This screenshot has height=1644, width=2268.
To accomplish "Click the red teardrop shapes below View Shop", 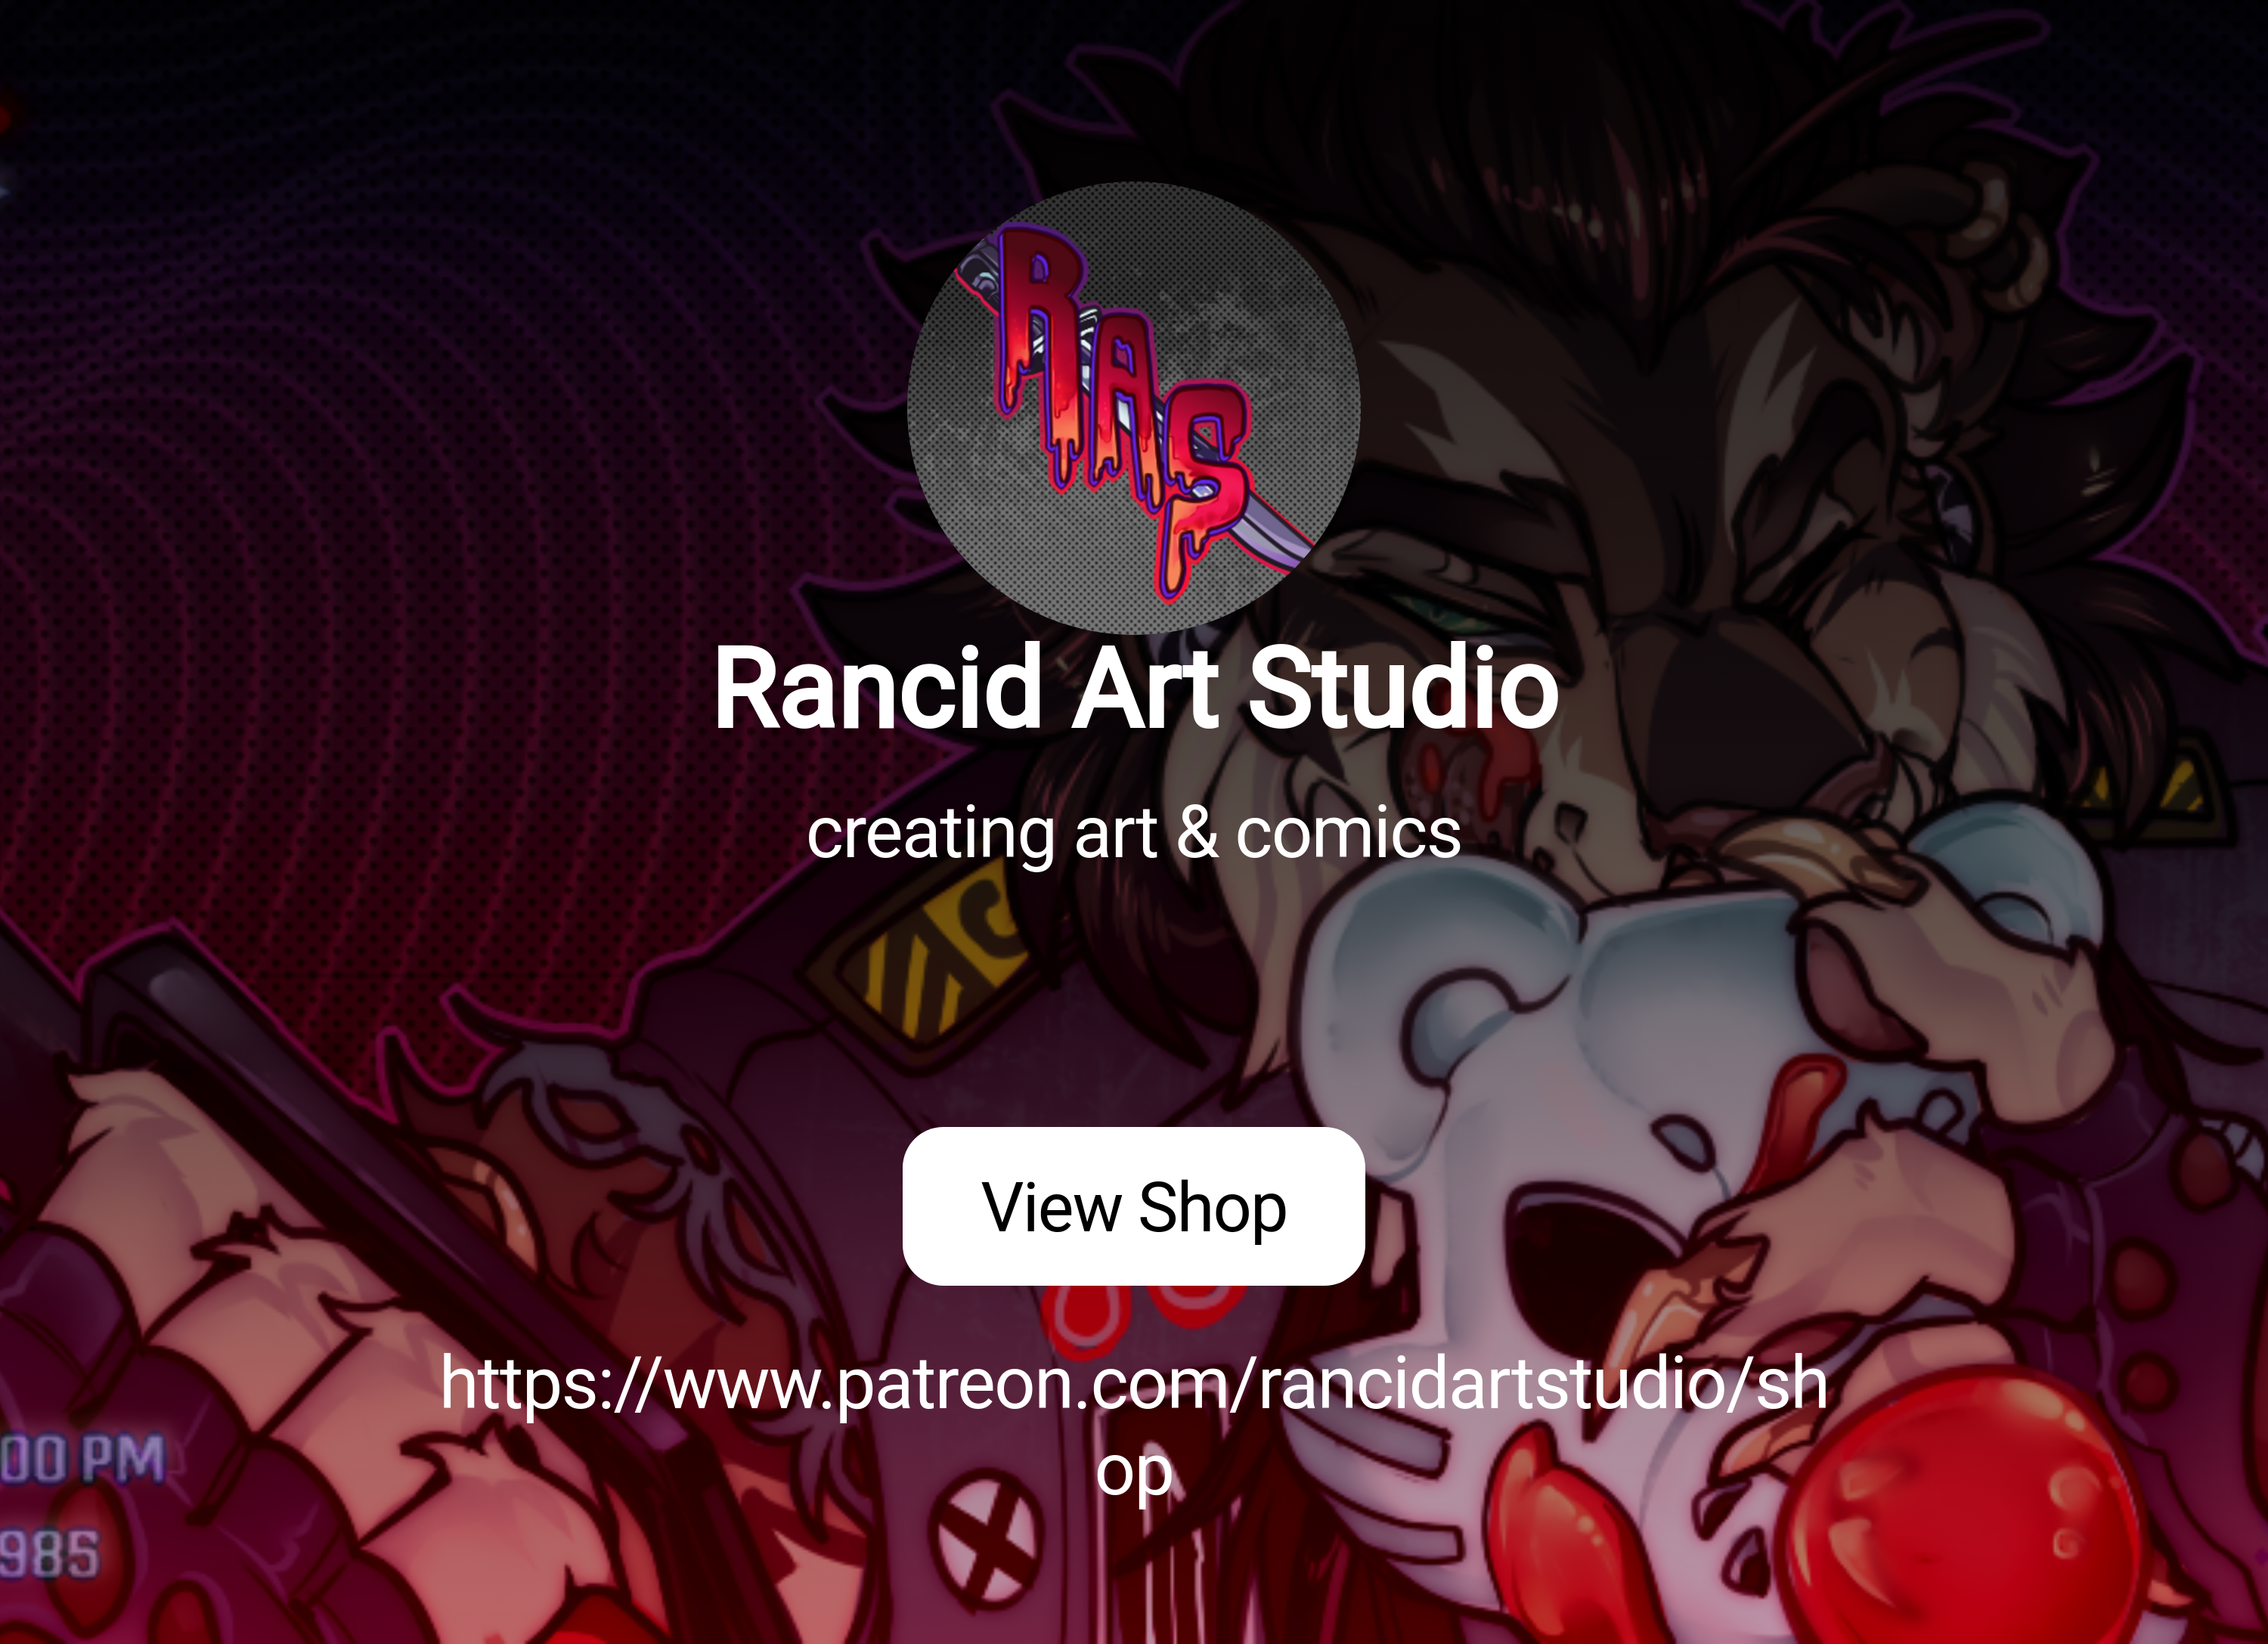I will click(x=1140, y=1310).
